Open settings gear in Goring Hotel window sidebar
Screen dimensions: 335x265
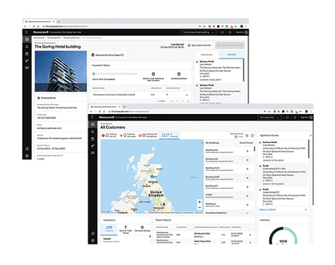pos(27,156)
